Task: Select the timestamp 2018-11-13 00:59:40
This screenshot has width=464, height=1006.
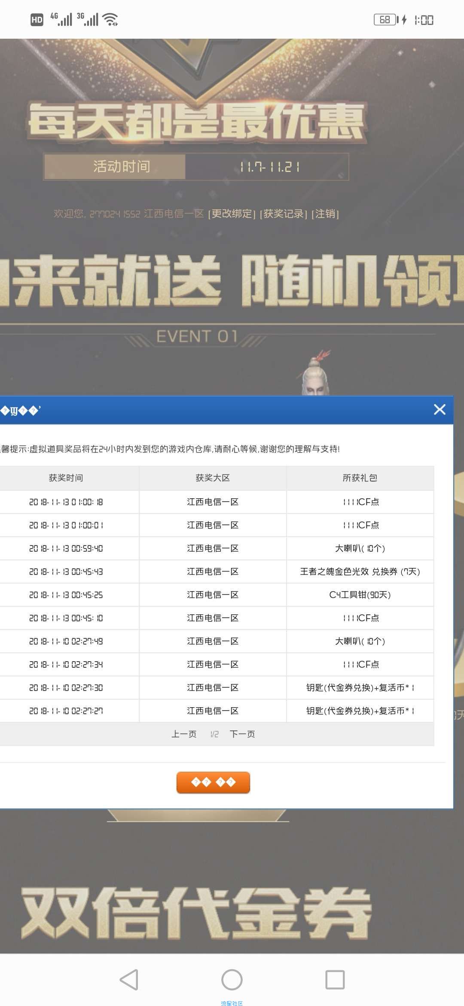Action: point(66,548)
